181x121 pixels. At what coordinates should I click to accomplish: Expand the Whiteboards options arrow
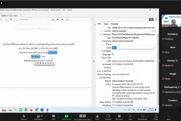tap(148, 116)
